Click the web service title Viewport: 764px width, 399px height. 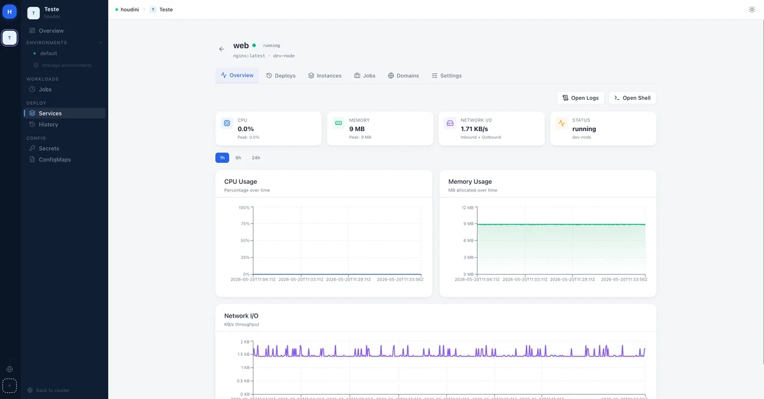point(241,45)
